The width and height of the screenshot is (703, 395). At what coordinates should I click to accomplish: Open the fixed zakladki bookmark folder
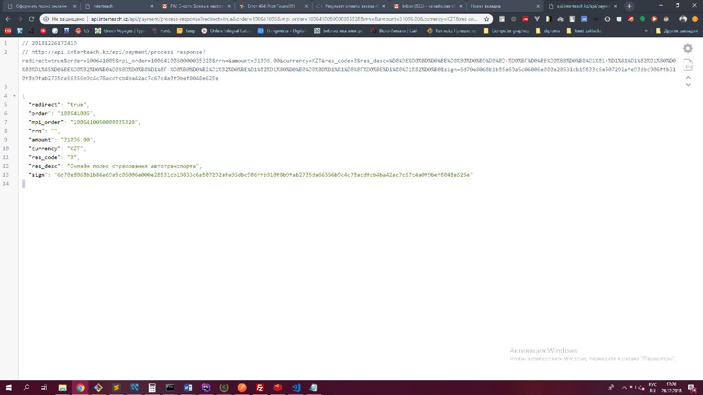click(584, 31)
